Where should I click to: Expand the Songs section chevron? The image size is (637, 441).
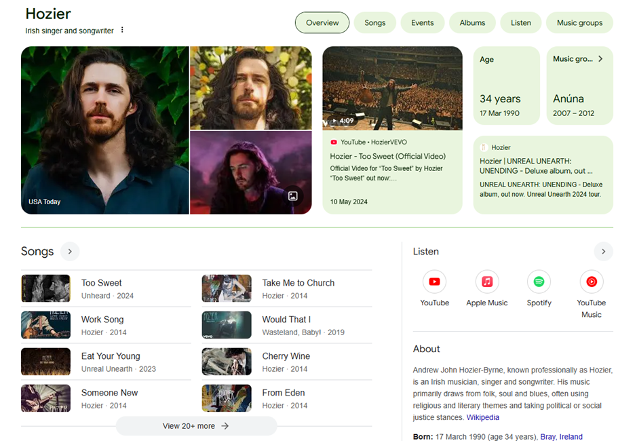click(70, 252)
